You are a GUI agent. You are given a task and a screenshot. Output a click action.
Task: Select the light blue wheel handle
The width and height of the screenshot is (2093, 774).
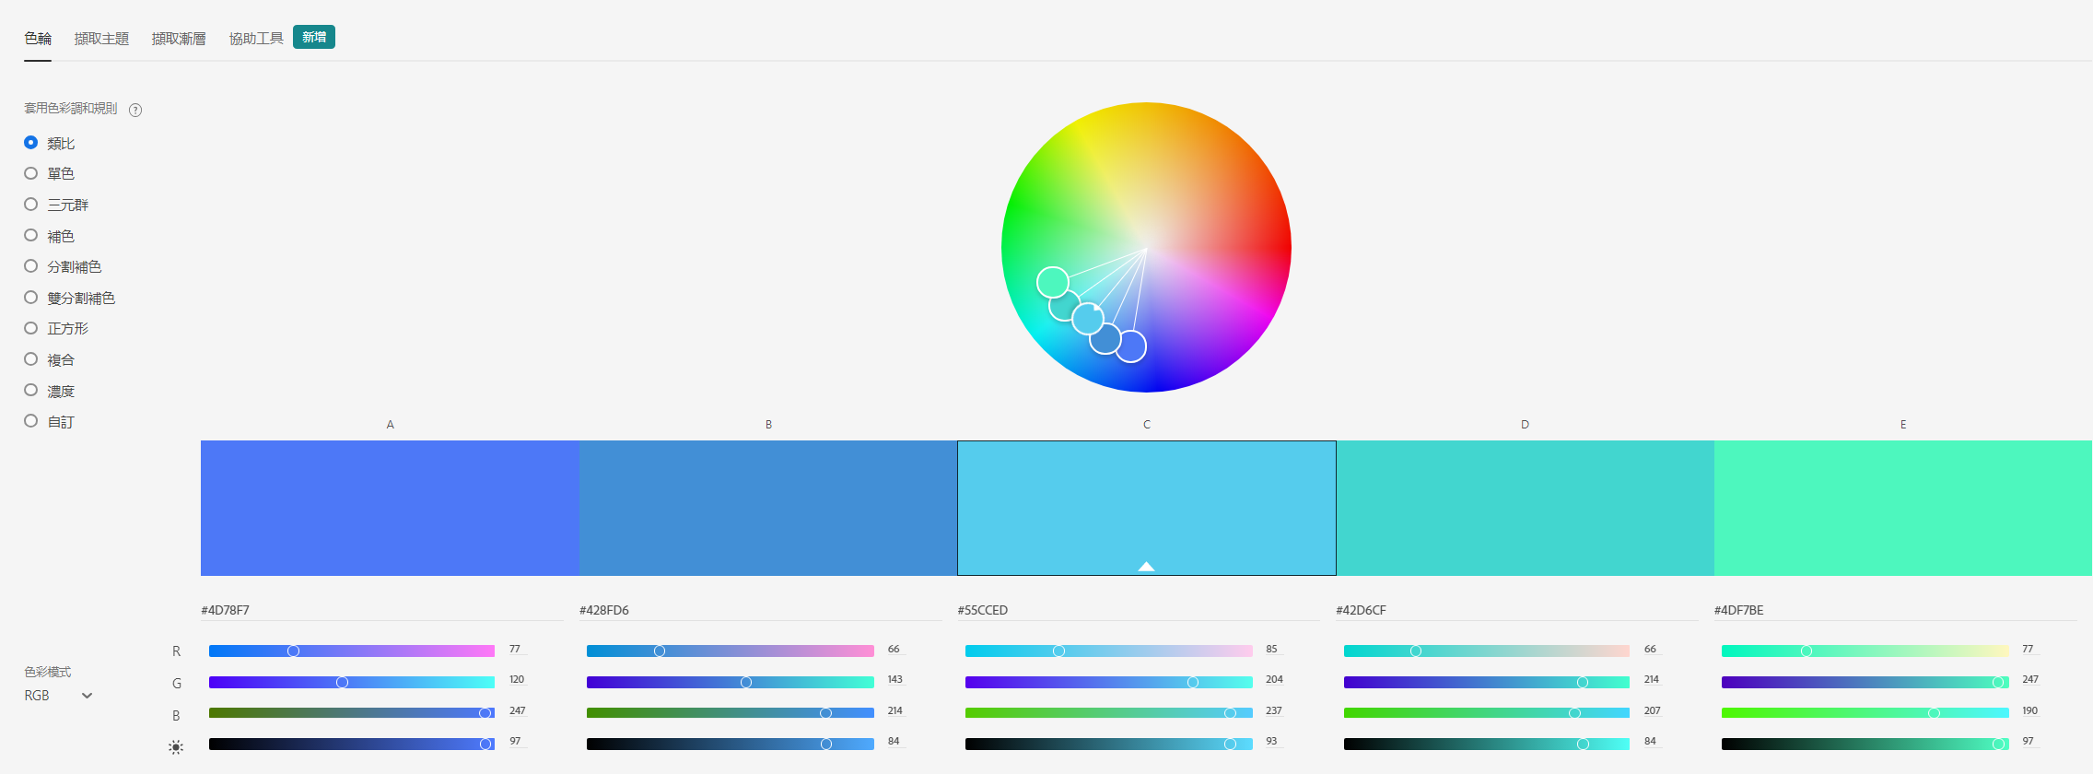click(1088, 319)
